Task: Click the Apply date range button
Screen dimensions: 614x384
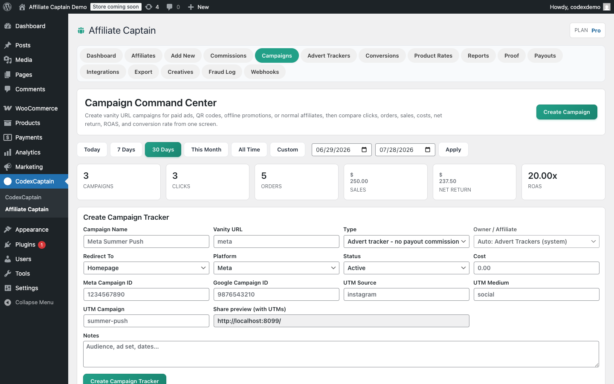Action: point(453,150)
